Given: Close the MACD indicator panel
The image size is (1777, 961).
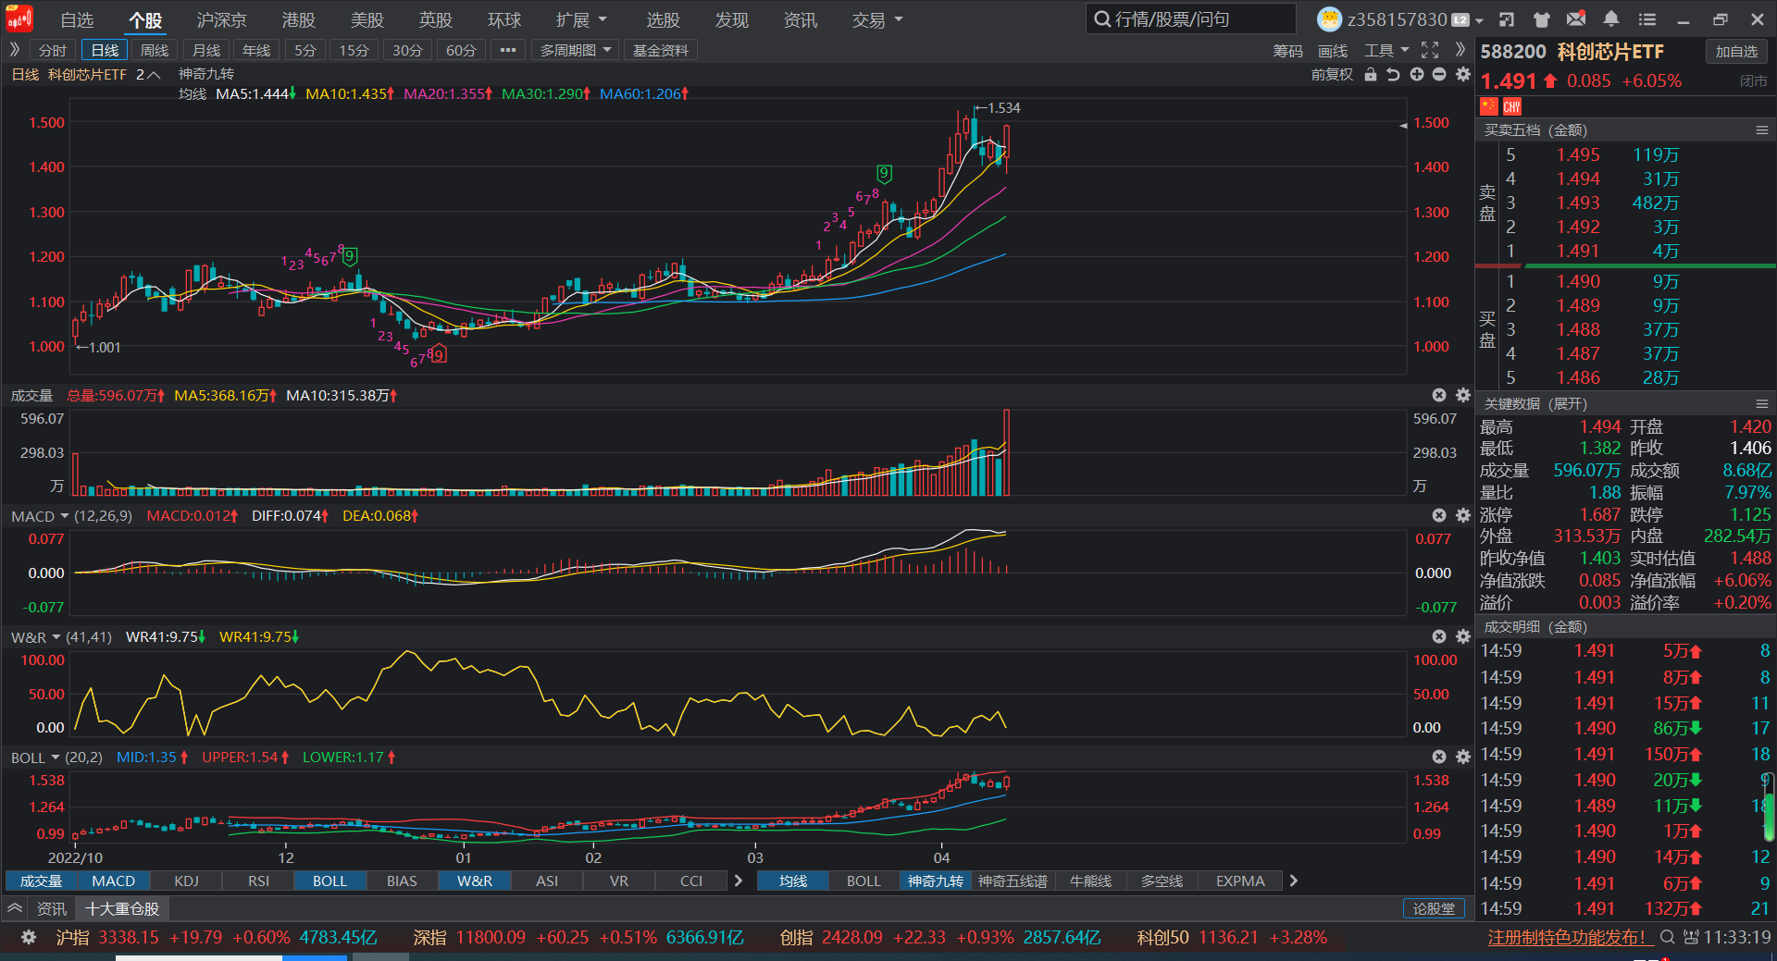Looking at the screenshot, I should coord(1439,515).
